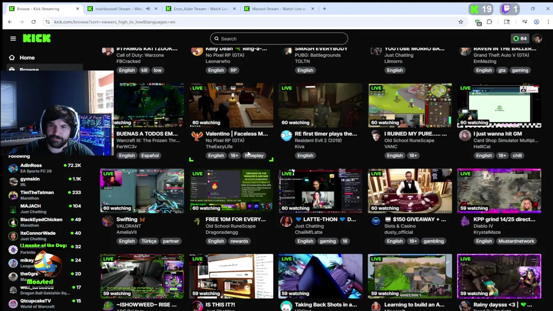
Task: Click KrystalMaze streamer avatar
Action: coord(465,221)
